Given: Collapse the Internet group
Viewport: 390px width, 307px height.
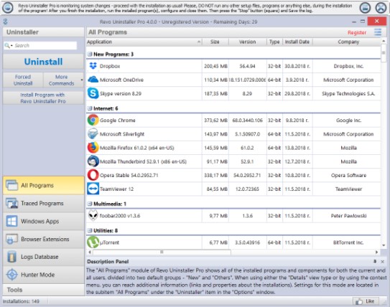Looking at the screenshot, I should click(90, 108).
